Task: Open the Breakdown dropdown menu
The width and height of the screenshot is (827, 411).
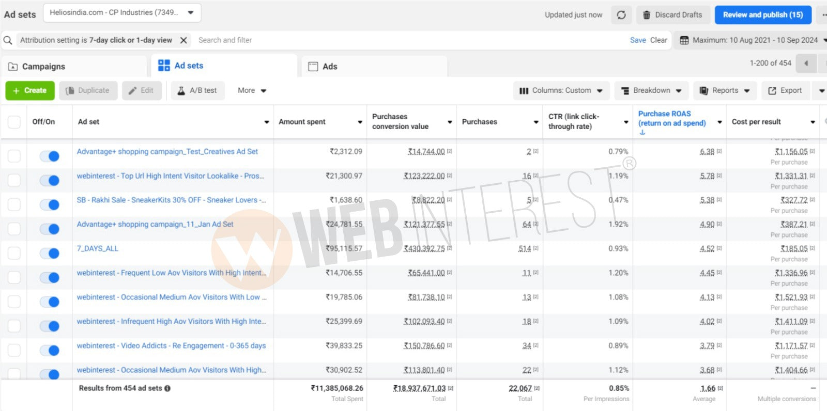Action: pyautogui.click(x=651, y=90)
